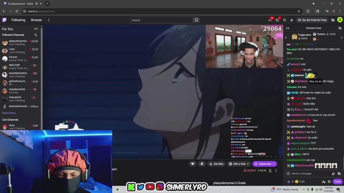
Task: Open the chat Community users icon
Action: coord(340,28)
